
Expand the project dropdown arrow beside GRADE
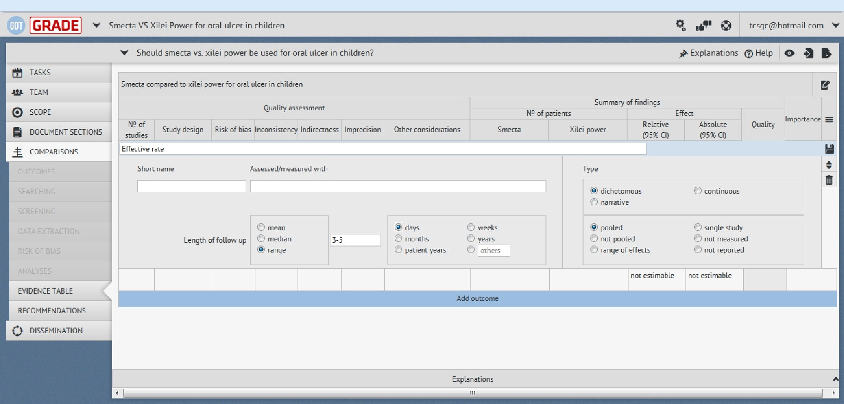coord(96,25)
